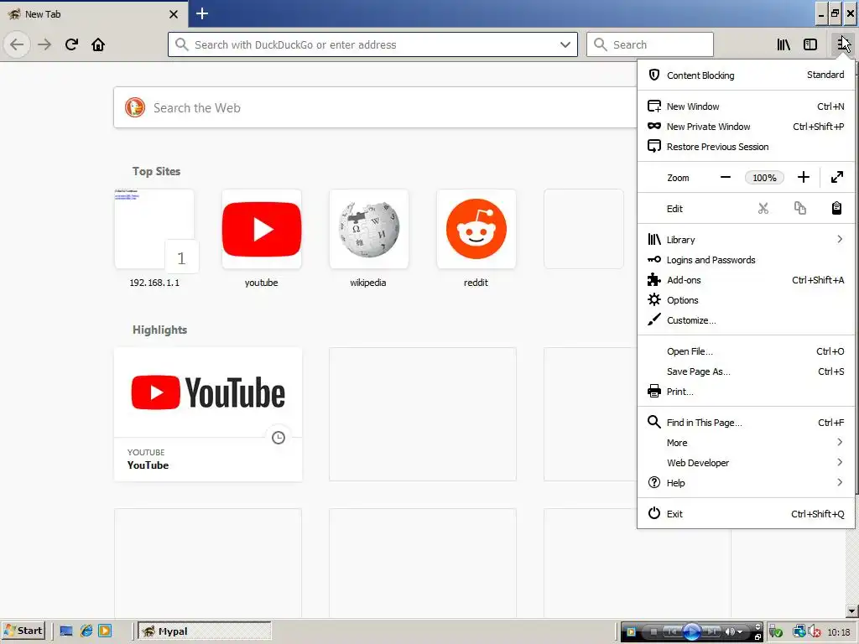Screen dimensions: 859x644
Task: Choose New Window from menu
Action: pos(746,106)
